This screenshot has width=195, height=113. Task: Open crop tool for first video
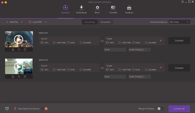19,50
